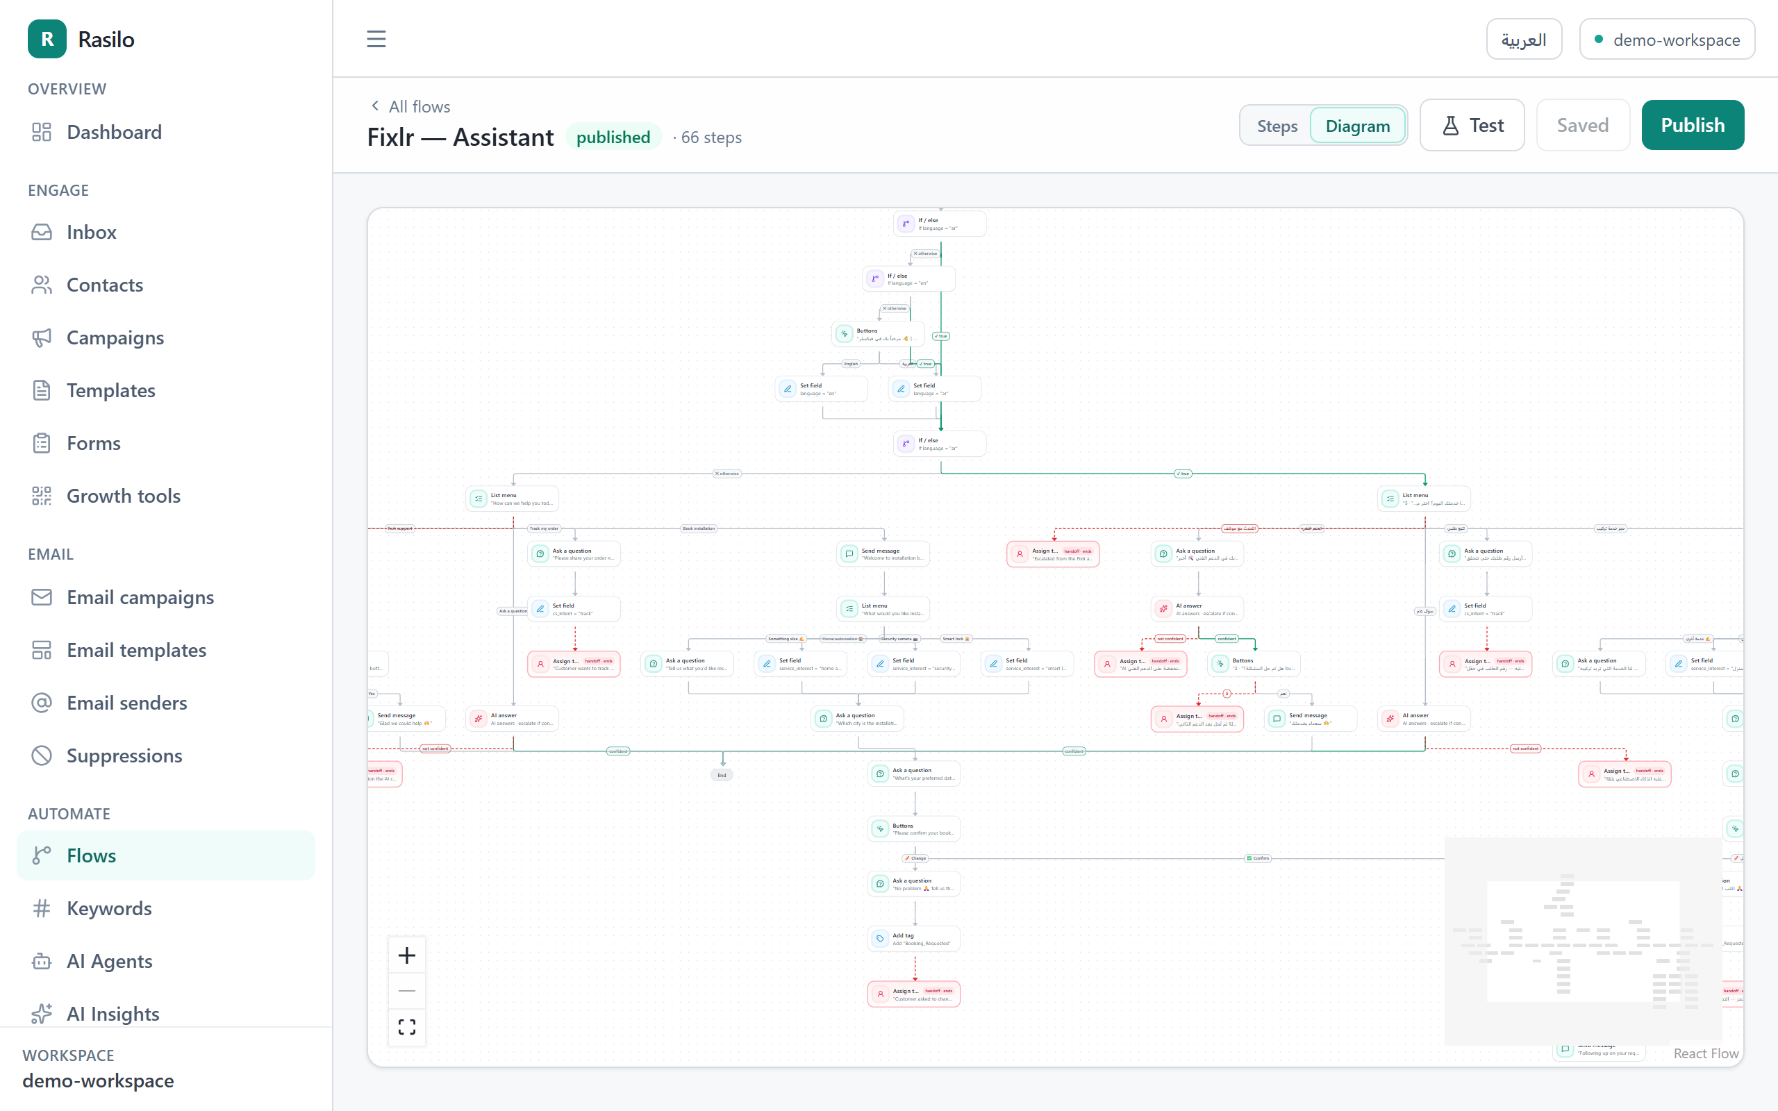Click the diagram minimap
Viewport: 1778px width, 1111px height.
1583,940
